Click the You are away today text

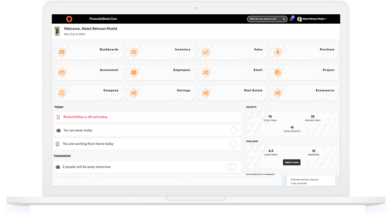[78, 130]
